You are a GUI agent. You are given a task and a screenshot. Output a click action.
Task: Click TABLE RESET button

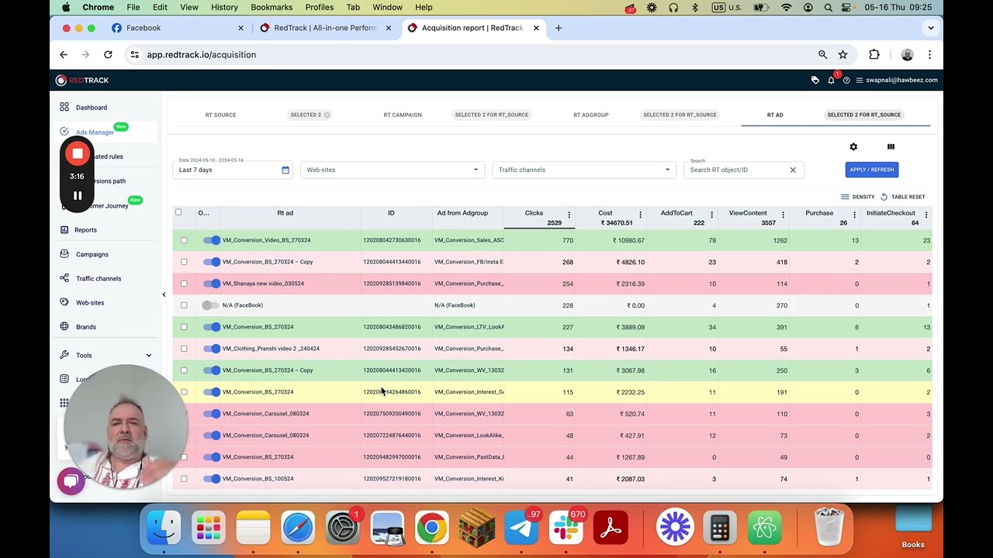pyautogui.click(x=902, y=197)
